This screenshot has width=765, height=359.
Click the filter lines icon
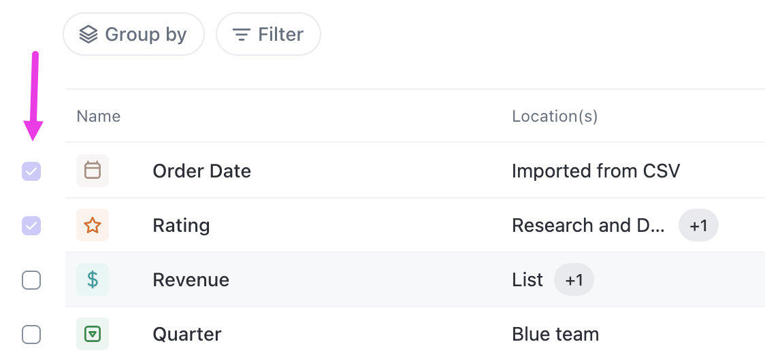click(x=241, y=35)
